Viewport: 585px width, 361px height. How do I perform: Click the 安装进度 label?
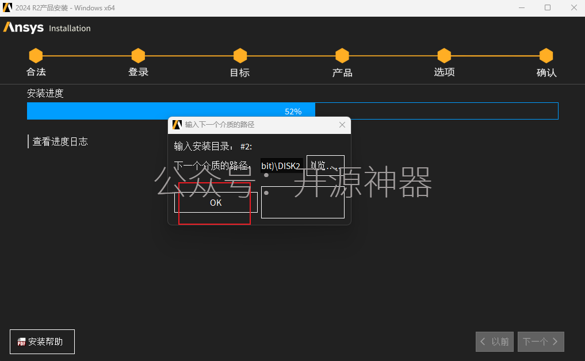coord(45,93)
